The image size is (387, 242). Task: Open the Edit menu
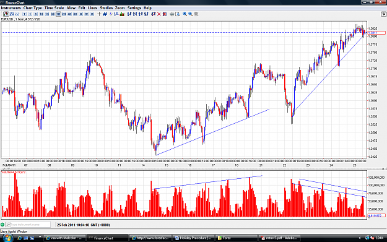pos(82,8)
